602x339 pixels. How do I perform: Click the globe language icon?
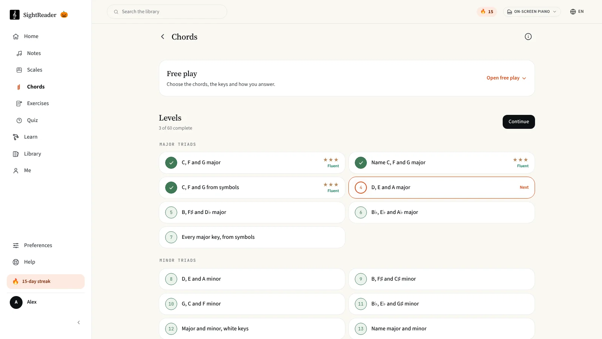pos(573,12)
